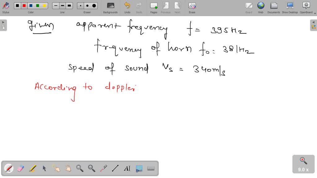This screenshot has width=317, height=178.
Task: Choose the thick line width
Action: click(x=69, y=6)
